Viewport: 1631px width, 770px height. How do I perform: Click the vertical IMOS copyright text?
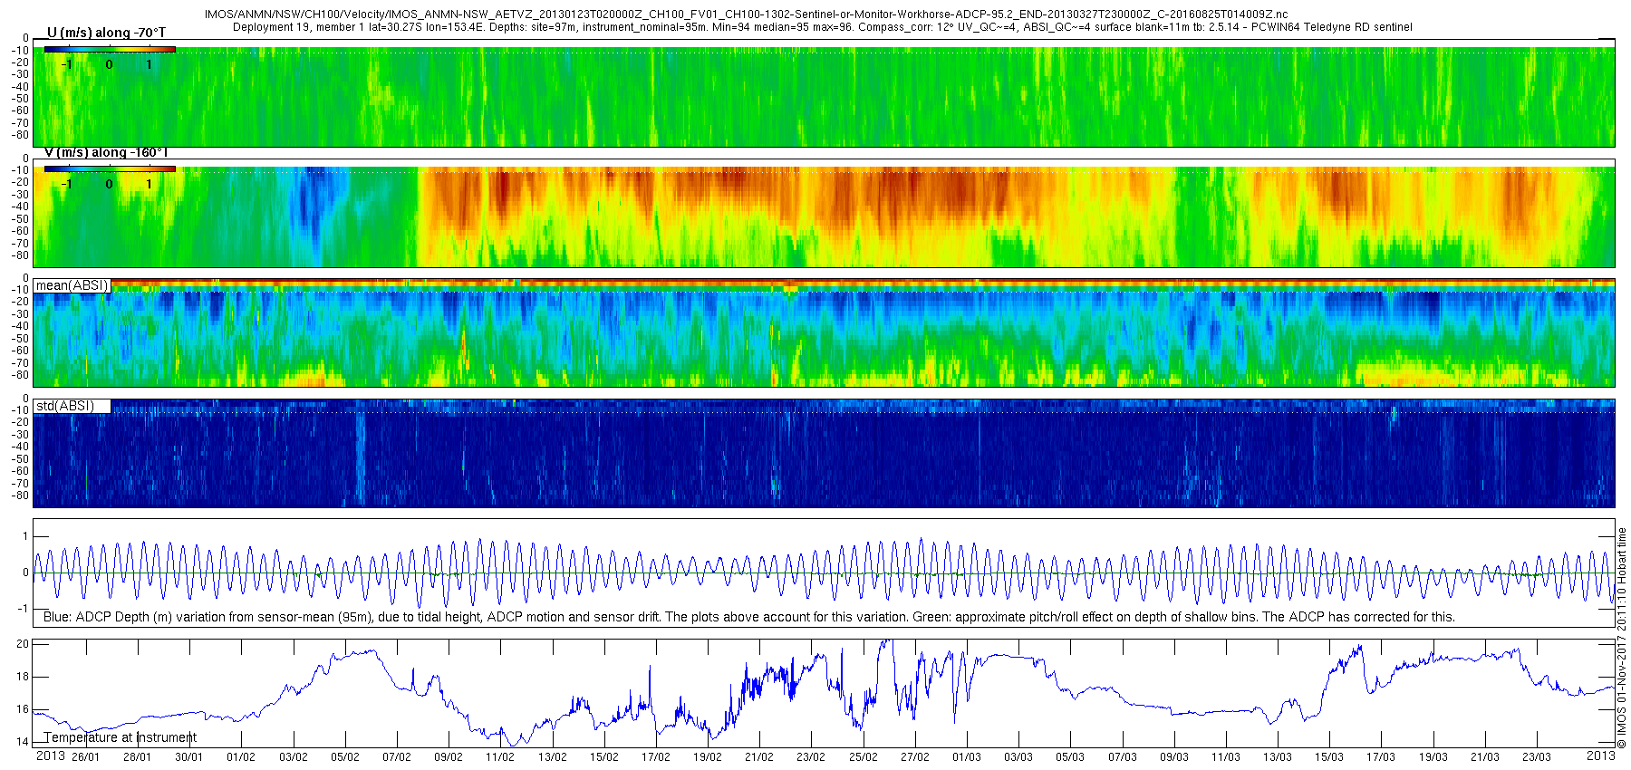coord(1622,639)
